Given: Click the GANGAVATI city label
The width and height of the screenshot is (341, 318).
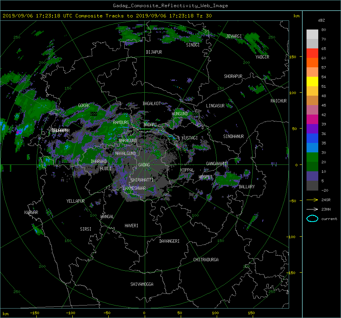Looking at the screenshot, I should pyautogui.click(x=216, y=164).
